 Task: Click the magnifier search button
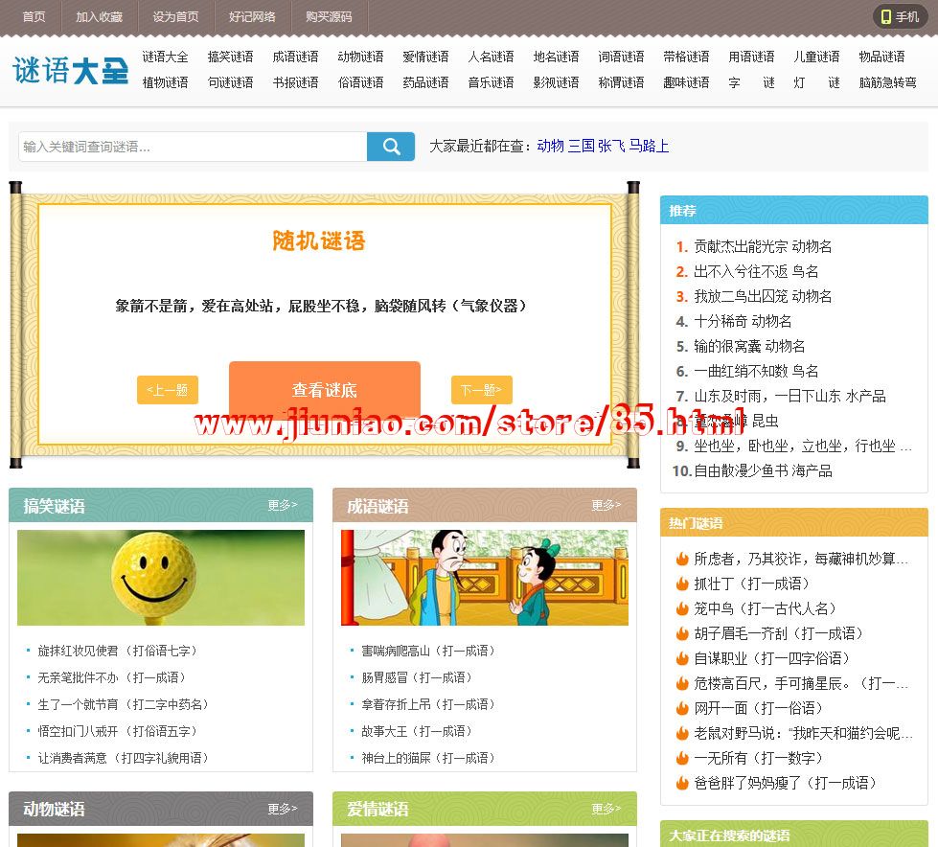(x=391, y=147)
